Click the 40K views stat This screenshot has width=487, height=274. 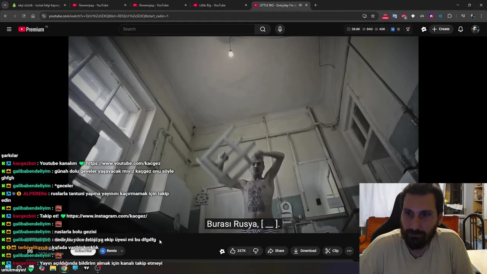(380, 29)
